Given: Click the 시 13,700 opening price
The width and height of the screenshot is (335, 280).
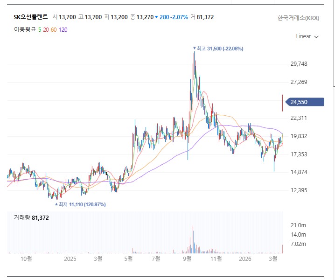Looking at the screenshot, I should click(64, 17).
